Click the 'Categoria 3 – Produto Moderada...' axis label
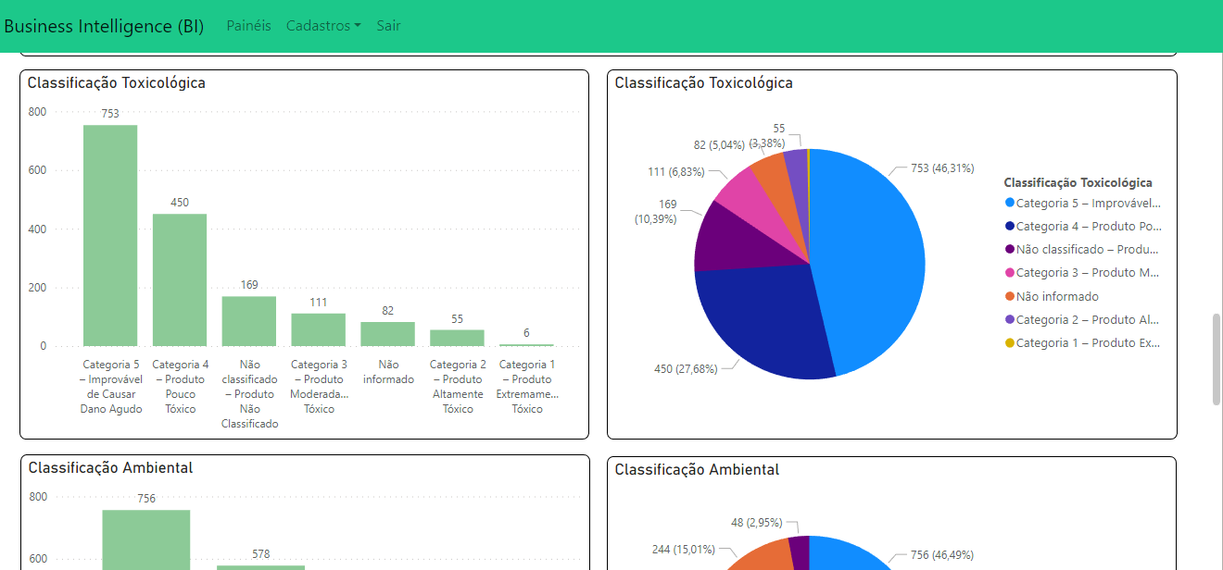1223x570 pixels. pyautogui.click(x=319, y=387)
